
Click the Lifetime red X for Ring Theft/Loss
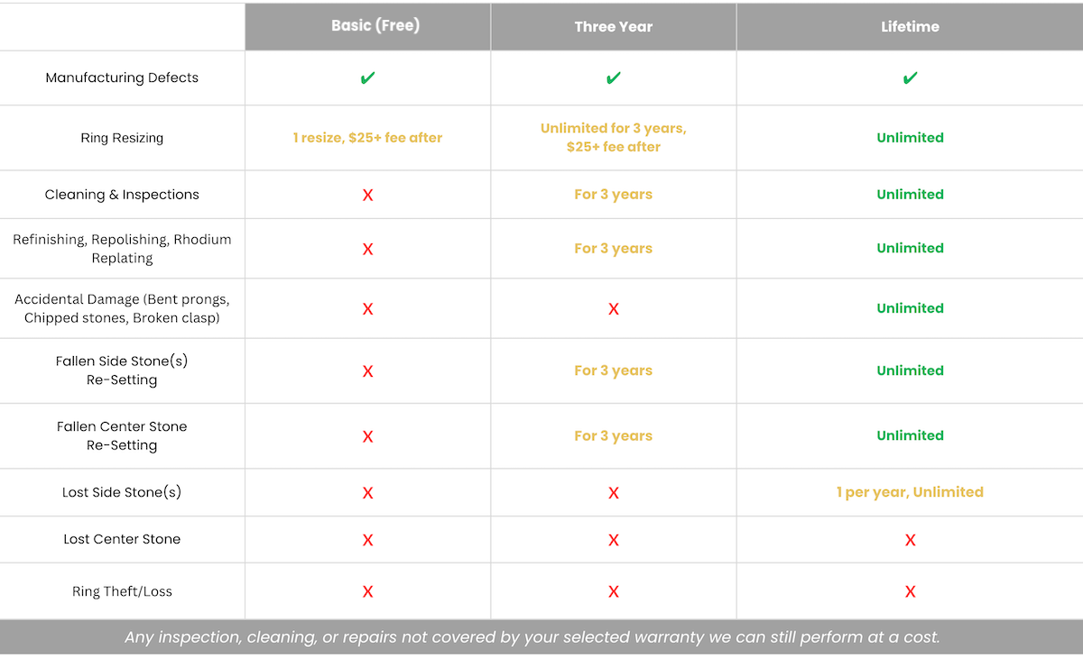click(x=910, y=592)
